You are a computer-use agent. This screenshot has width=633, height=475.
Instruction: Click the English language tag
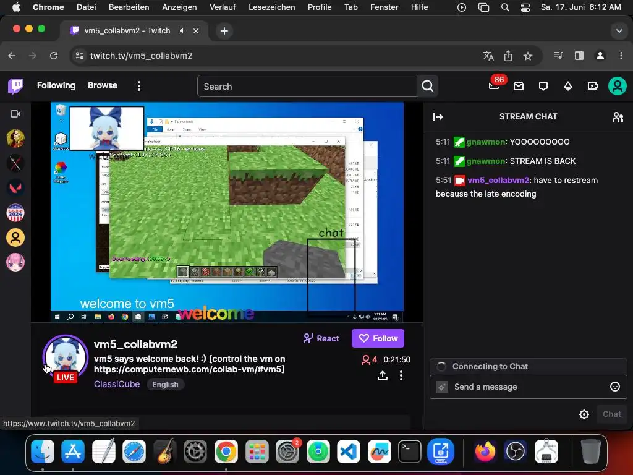click(165, 385)
